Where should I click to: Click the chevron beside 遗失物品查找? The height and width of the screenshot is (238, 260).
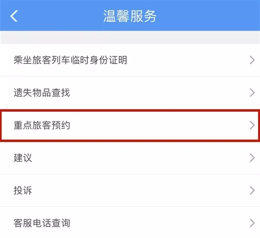coord(252,93)
